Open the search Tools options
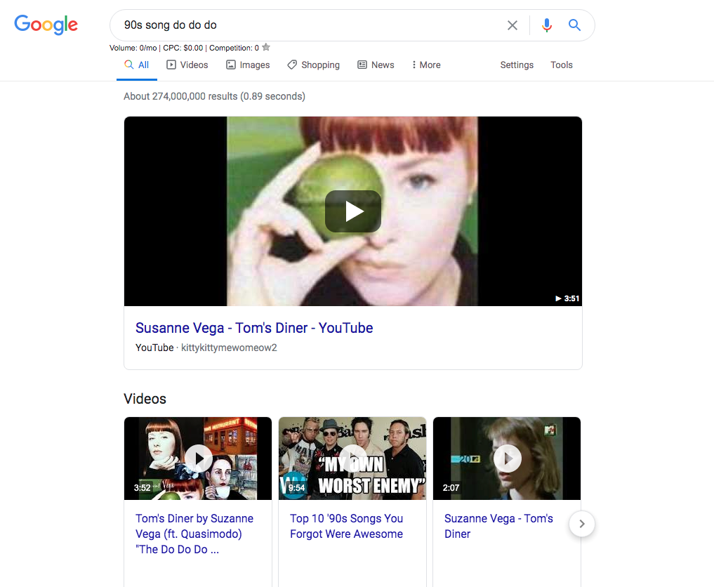Viewport: 714px width, 587px height. click(561, 65)
